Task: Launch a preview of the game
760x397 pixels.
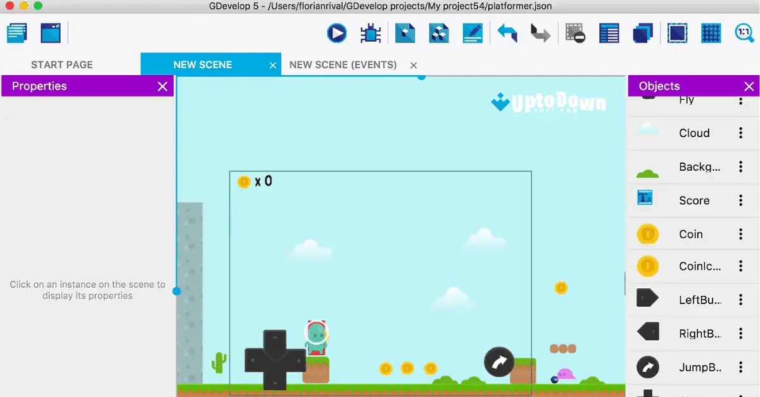Action: 336,33
